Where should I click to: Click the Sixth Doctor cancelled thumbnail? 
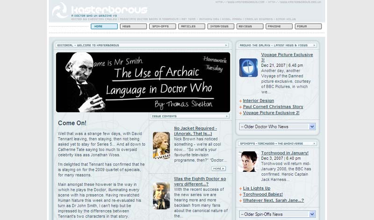[161, 146]
